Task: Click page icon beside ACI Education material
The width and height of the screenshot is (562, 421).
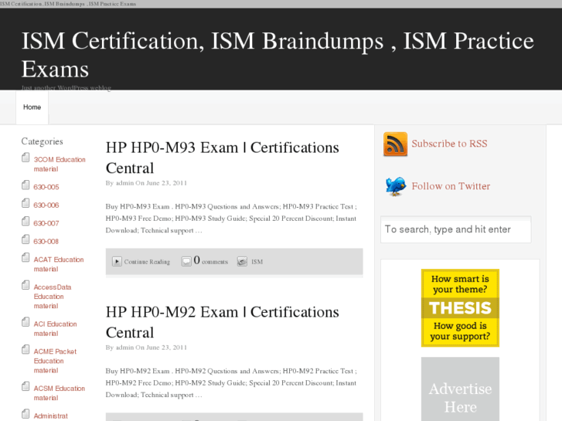Action: pos(26,322)
